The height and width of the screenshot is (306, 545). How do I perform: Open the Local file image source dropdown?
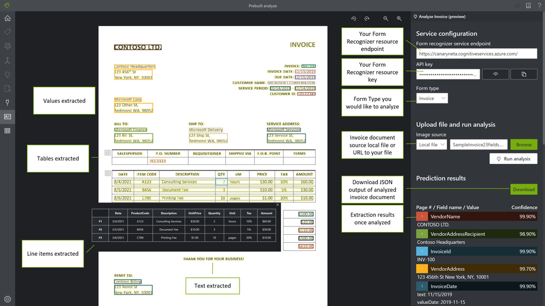click(x=432, y=144)
